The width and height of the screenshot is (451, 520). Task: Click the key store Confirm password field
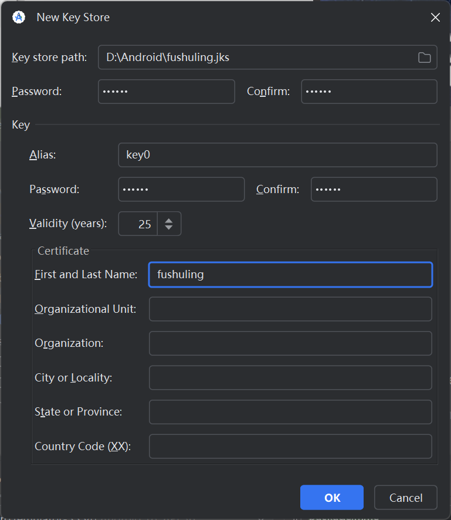[x=369, y=92]
